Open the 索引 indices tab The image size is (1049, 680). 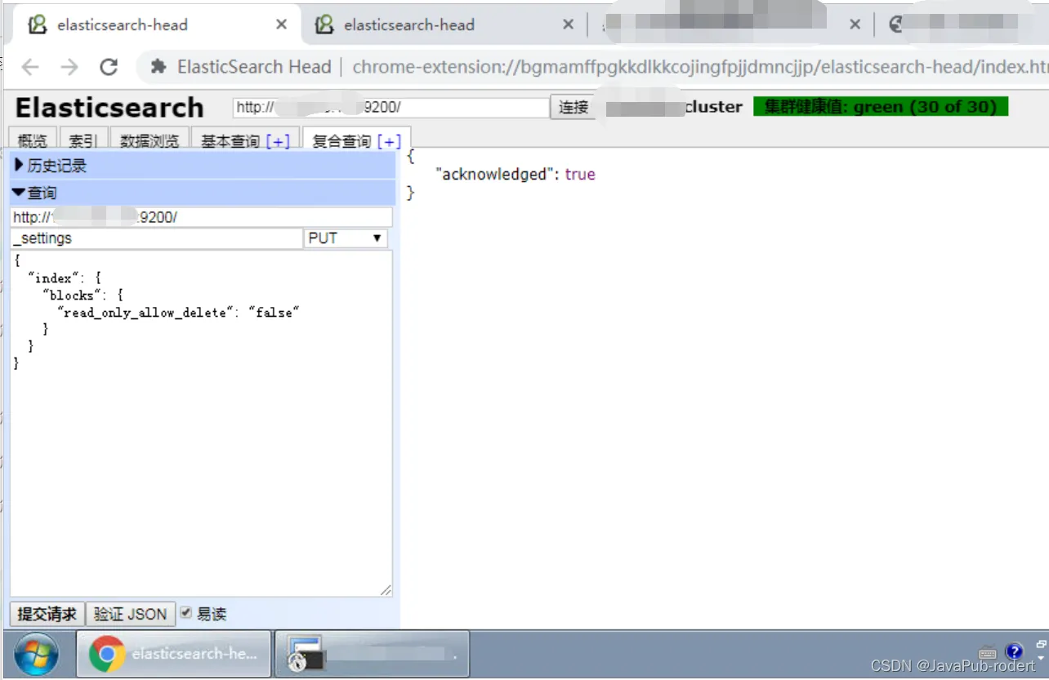point(83,140)
